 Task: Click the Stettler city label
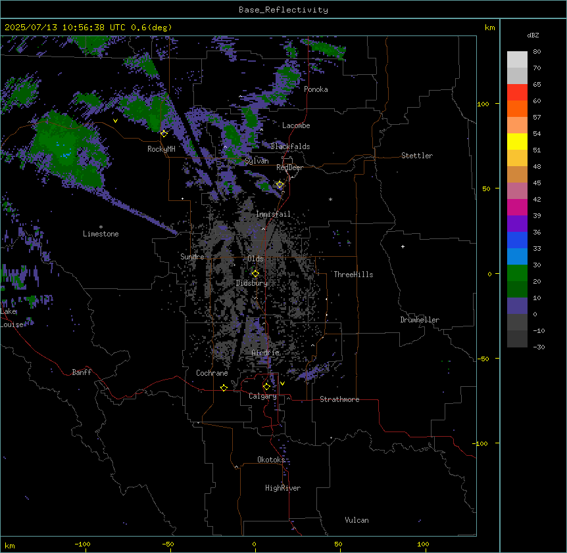416,156
